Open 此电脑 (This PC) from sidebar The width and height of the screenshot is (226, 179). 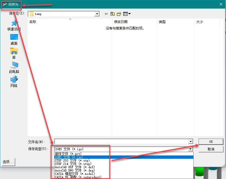[x=14, y=66]
